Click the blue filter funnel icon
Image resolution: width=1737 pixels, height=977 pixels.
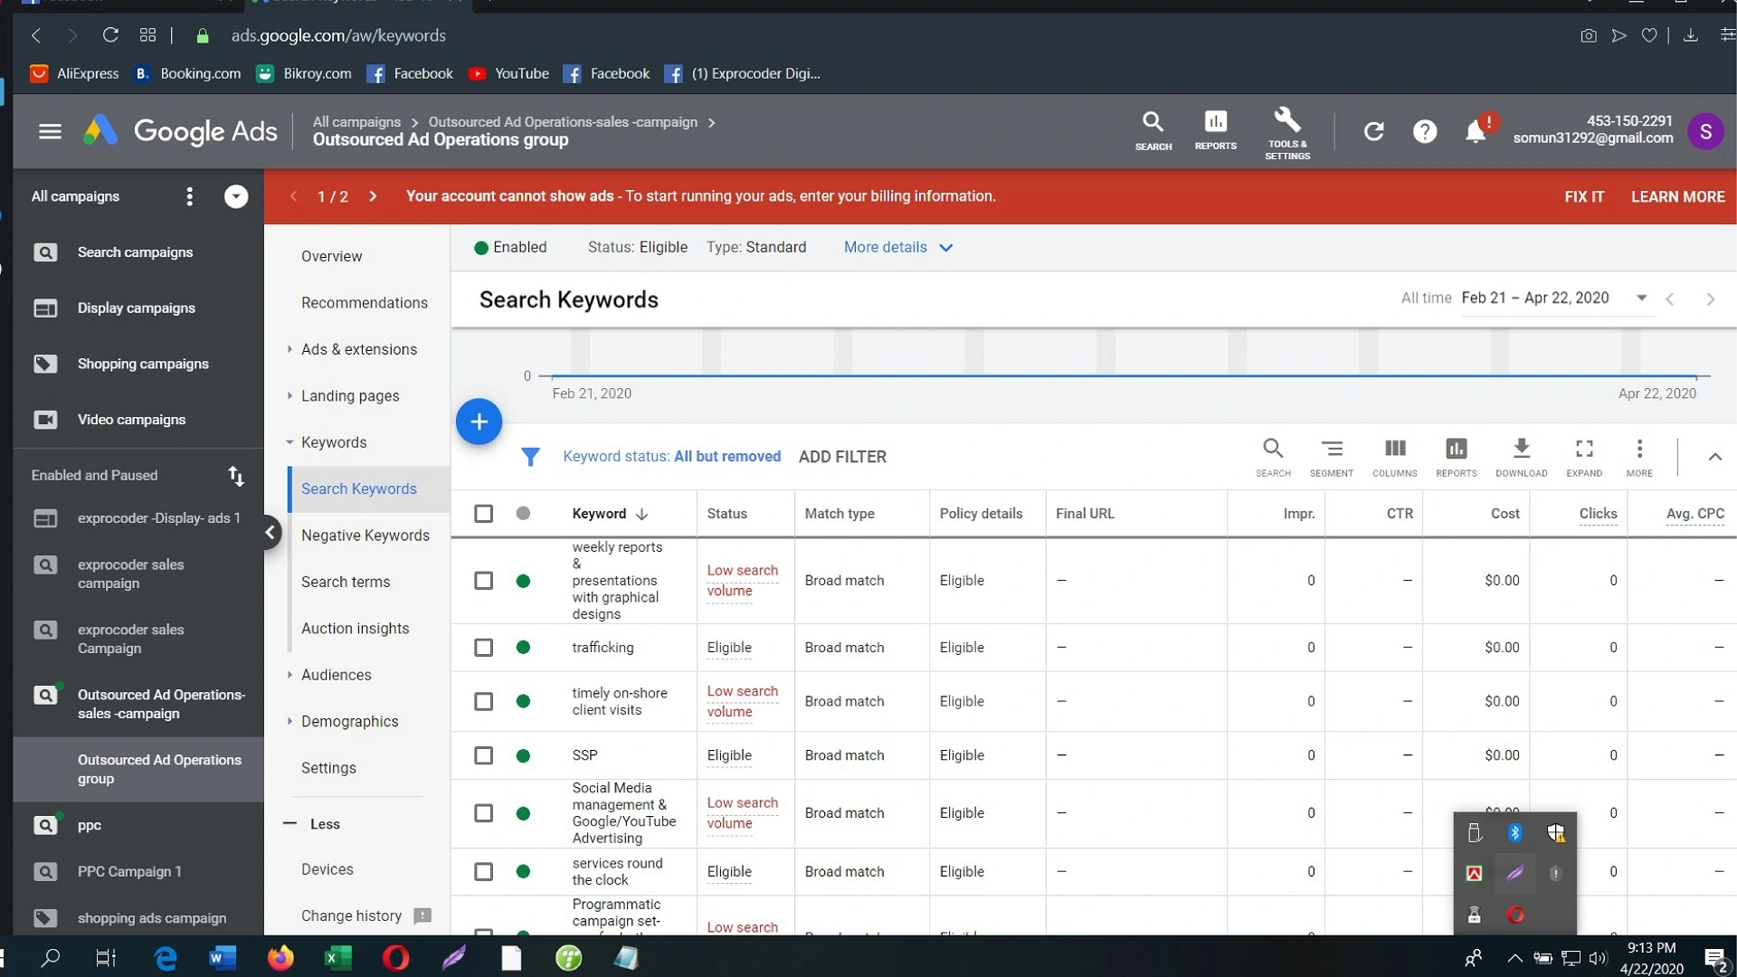coord(530,457)
